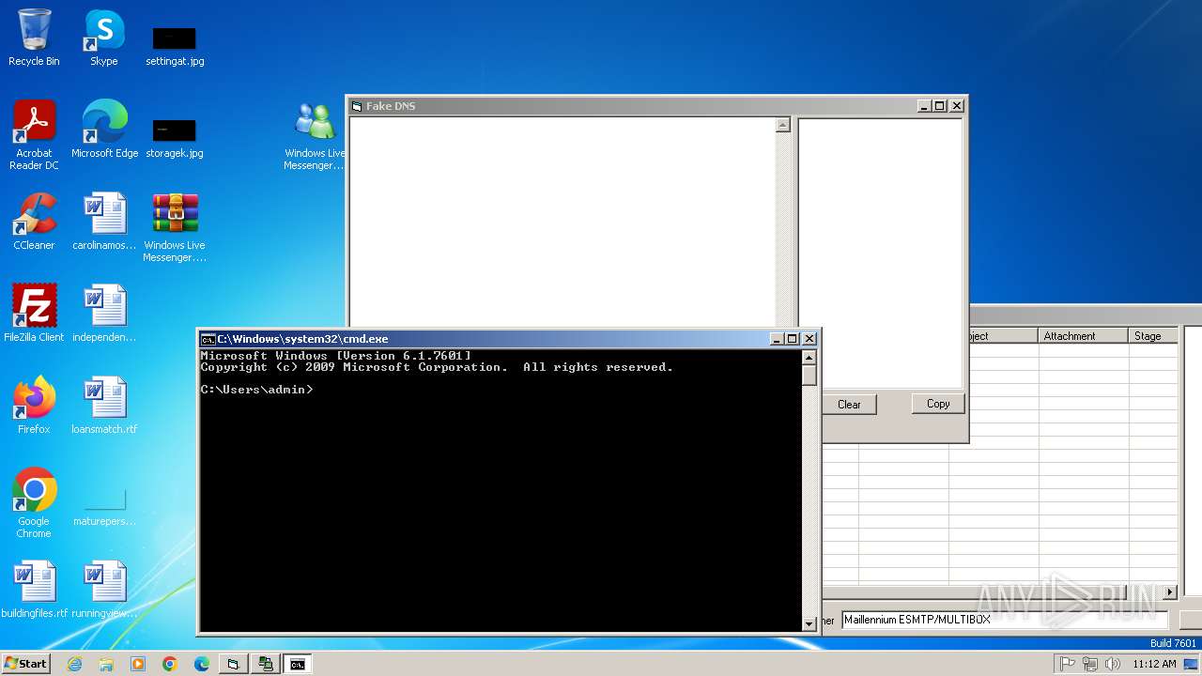The image size is (1202, 676).
Task: Launch Skype from the desktop
Action: pyautogui.click(x=103, y=38)
